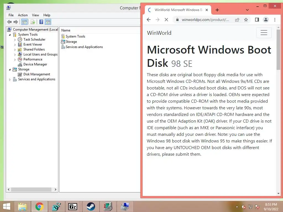Stop loading the page in Chrome
Screen dimensions: 283x212
coord(166,20)
